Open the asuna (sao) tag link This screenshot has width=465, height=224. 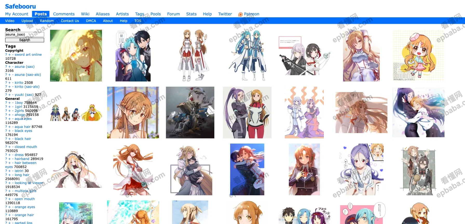point(25,66)
